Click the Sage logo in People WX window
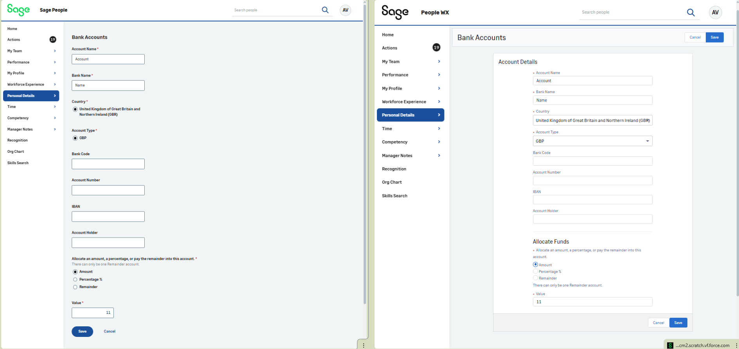 pyautogui.click(x=395, y=12)
